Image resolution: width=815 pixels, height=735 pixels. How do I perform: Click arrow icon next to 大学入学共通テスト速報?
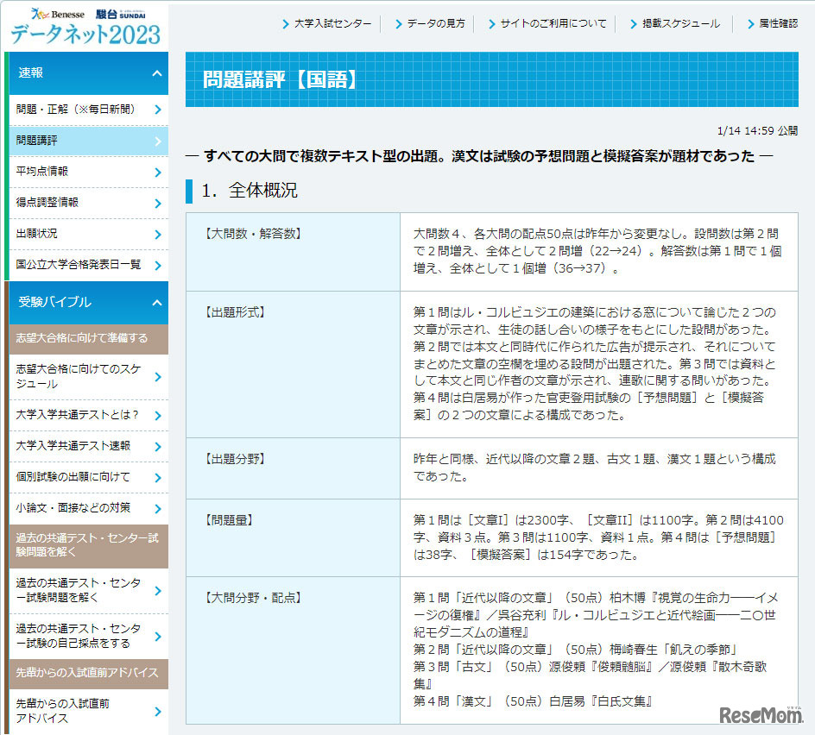pyautogui.click(x=157, y=446)
